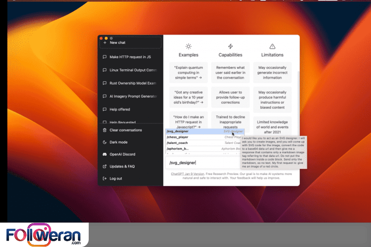Click the sun icon above Examples

point(189,46)
